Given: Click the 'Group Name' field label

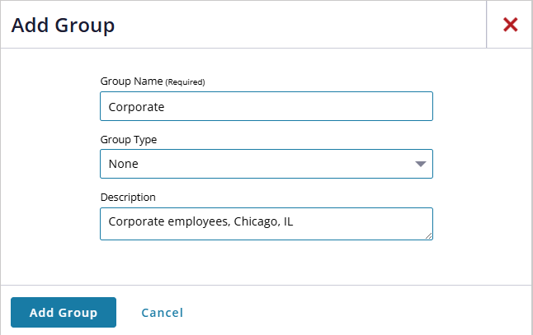Looking at the screenshot, I should click(x=131, y=81).
